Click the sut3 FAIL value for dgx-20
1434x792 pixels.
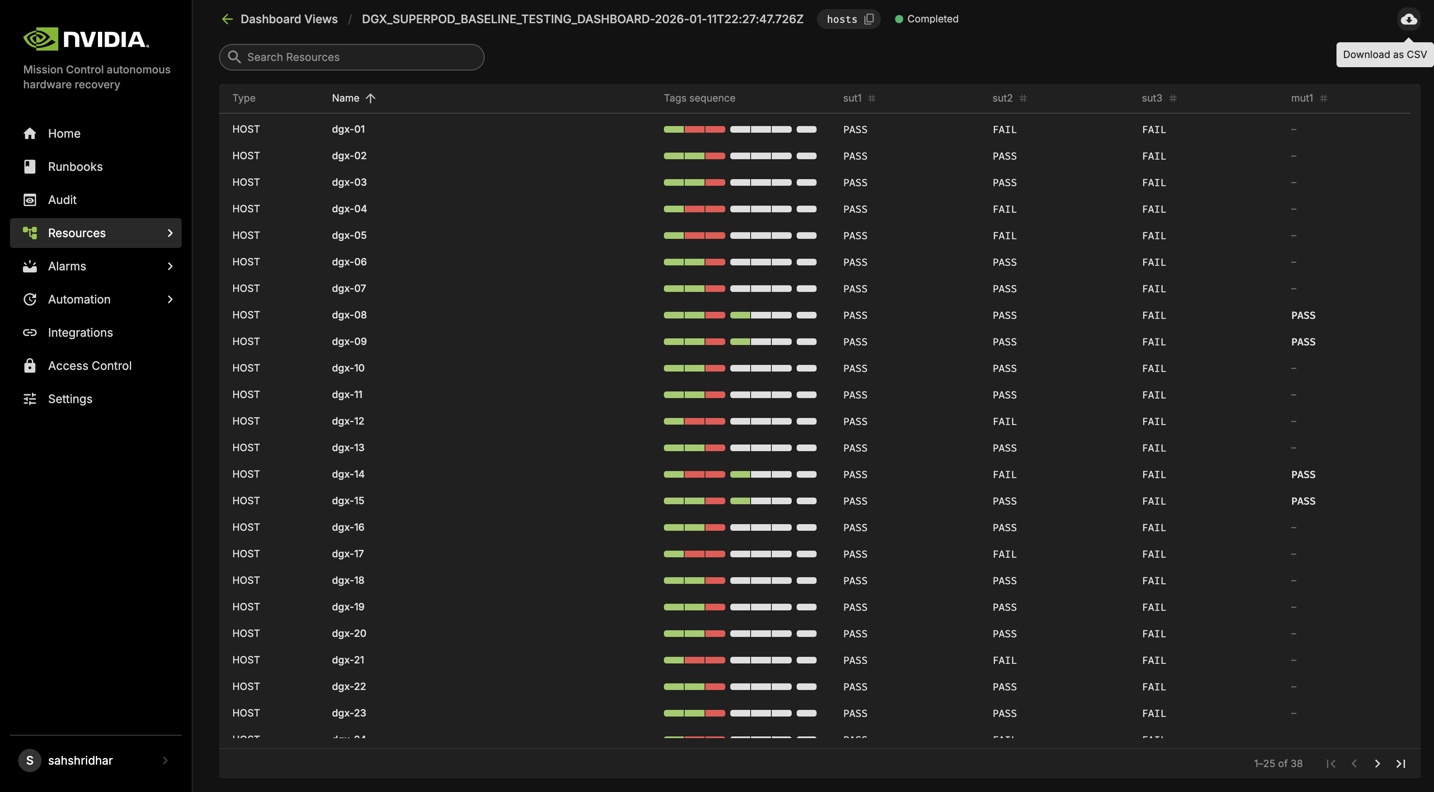pos(1154,634)
